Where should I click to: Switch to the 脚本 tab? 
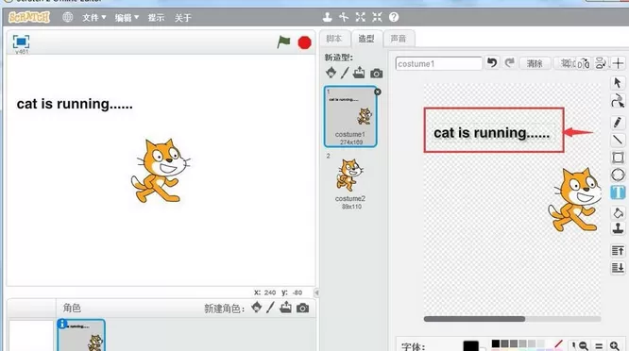pyautogui.click(x=333, y=39)
